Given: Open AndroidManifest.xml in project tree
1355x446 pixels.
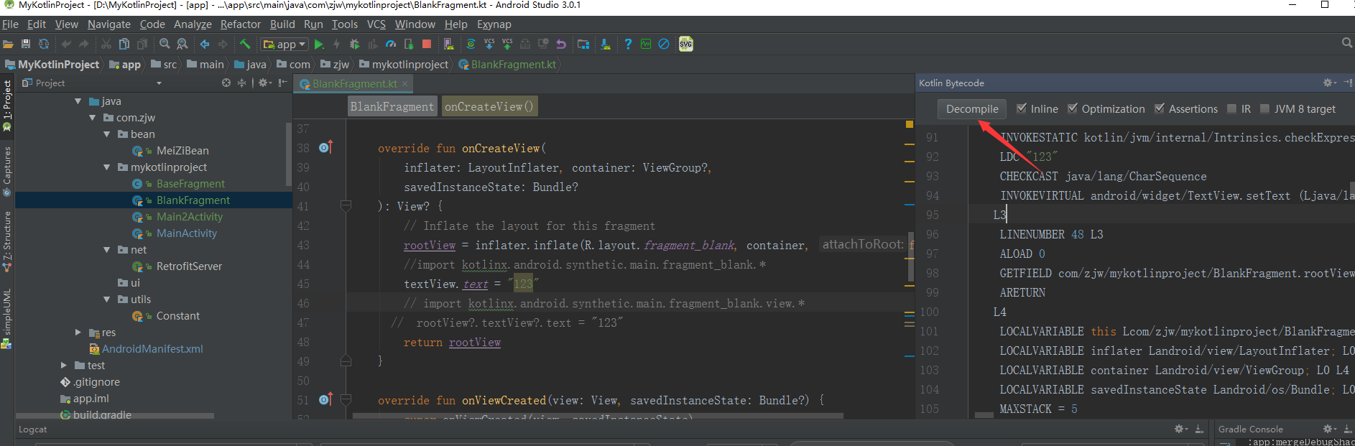Looking at the screenshot, I should pyautogui.click(x=152, y=349).
